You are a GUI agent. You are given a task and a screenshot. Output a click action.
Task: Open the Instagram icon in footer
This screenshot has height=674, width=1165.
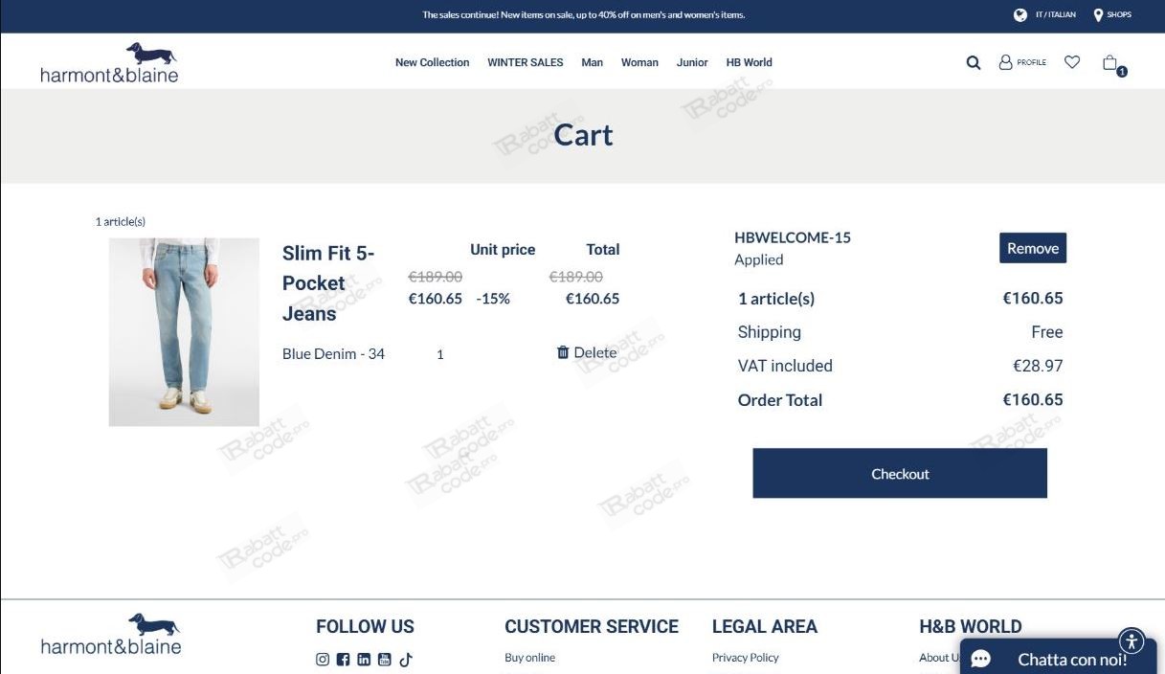coord(323,660)
